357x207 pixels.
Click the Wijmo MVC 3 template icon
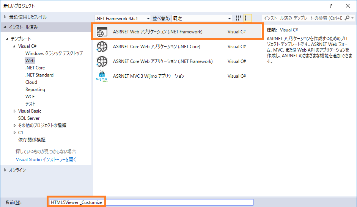(102, 76)
